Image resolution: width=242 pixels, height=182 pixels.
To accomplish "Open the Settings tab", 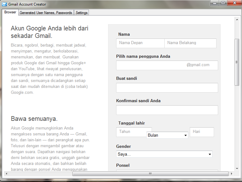I will click(81, 13).
